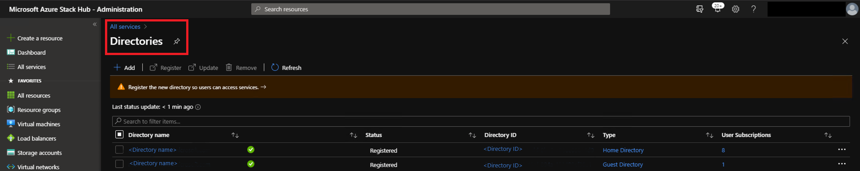Open portal settings gear icon
Viewport: 860px width, 171px height.
click(x=735, y=9)
